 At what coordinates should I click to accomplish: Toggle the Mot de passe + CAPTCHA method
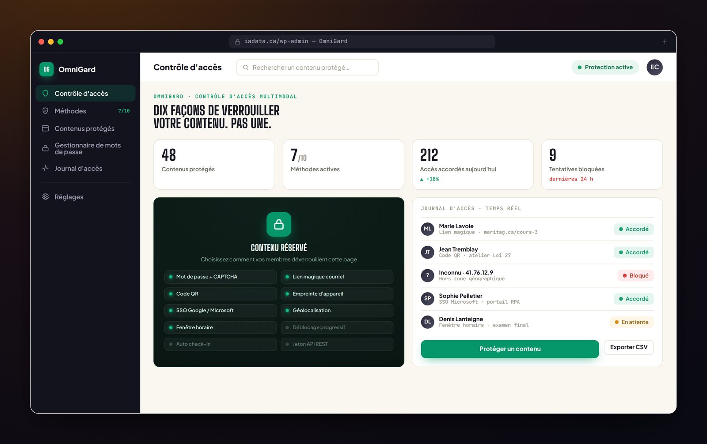[220, 277]
